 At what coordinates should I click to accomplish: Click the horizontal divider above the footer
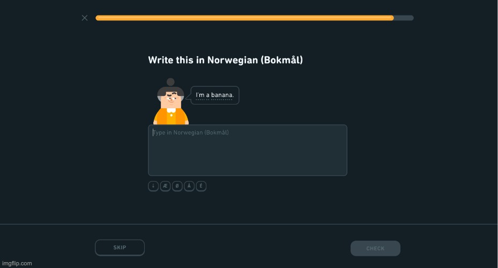249,224
